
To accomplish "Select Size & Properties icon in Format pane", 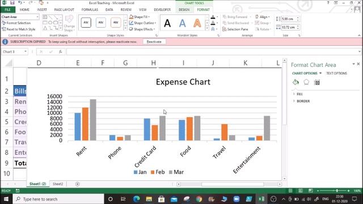I will pyautogui.click(x=317, y=82).
